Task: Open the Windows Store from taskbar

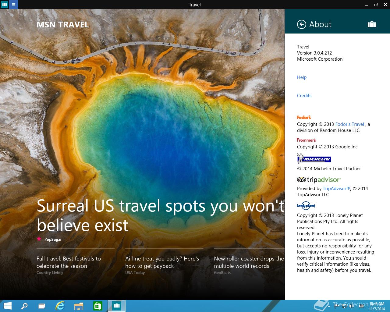Action: (x=97, y=306)
